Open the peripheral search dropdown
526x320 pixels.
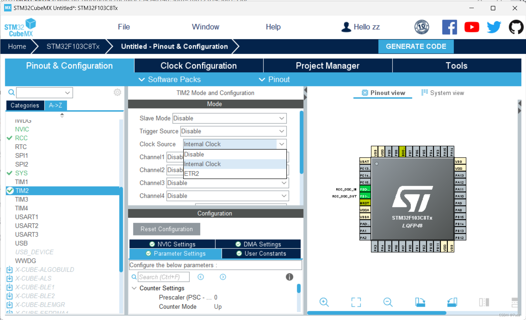(68, 93)
